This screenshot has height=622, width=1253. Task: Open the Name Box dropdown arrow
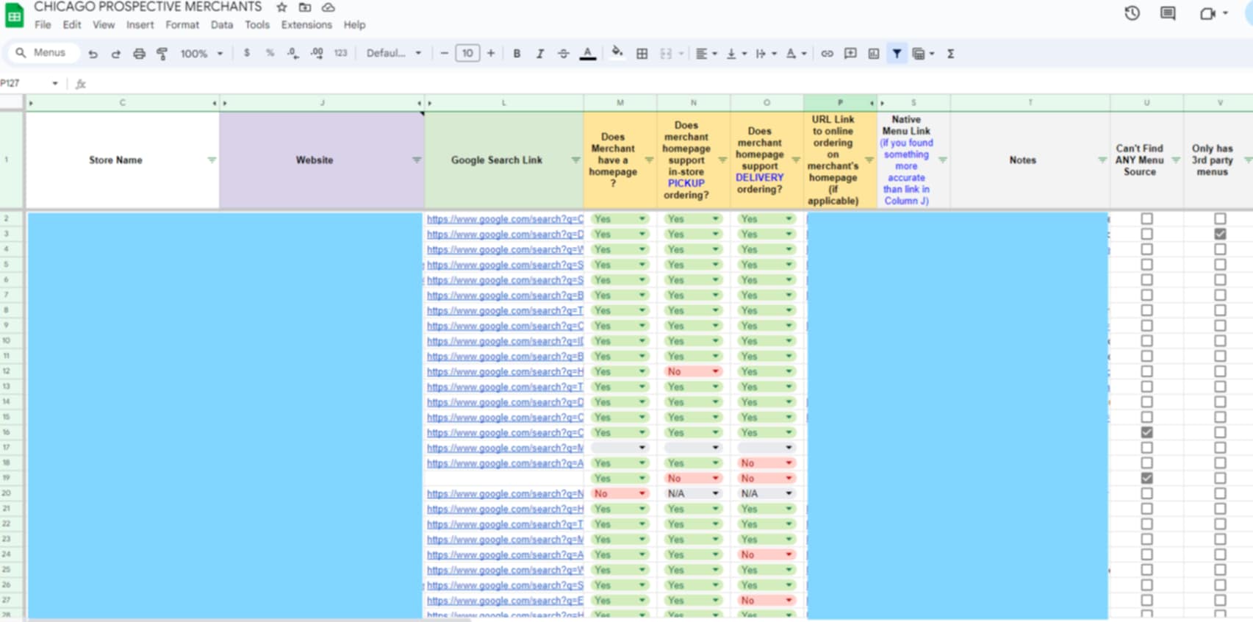click(x=55, y=84)
